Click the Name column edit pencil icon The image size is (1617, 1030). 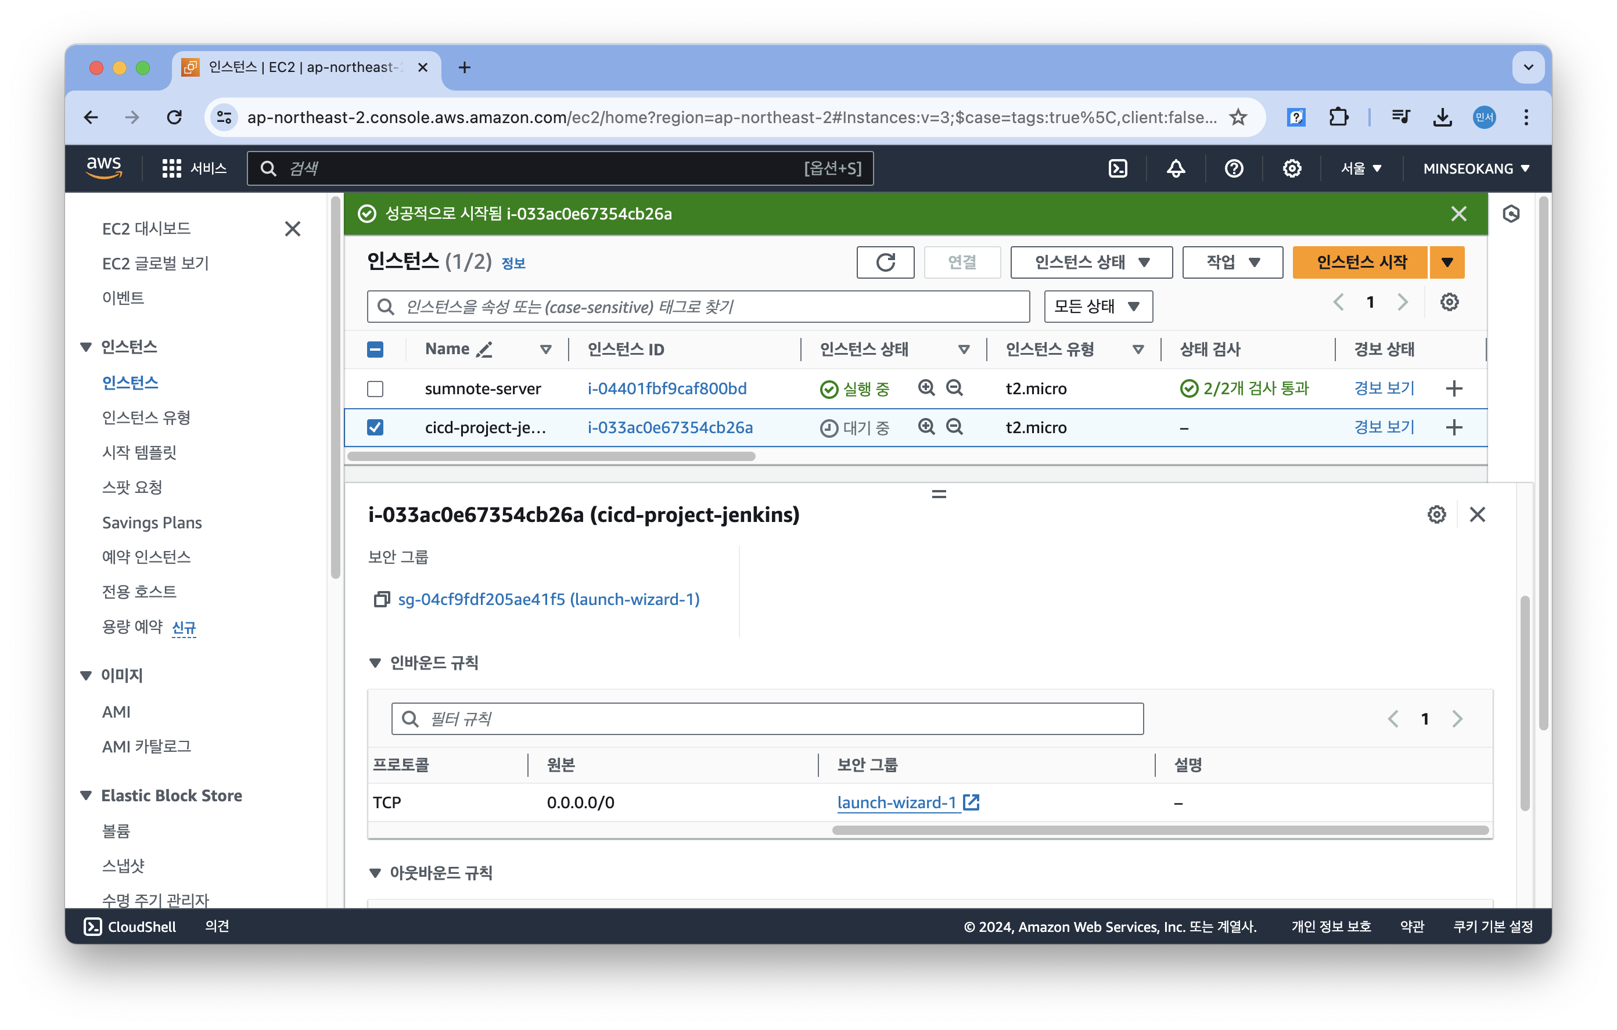pos(484,349)
